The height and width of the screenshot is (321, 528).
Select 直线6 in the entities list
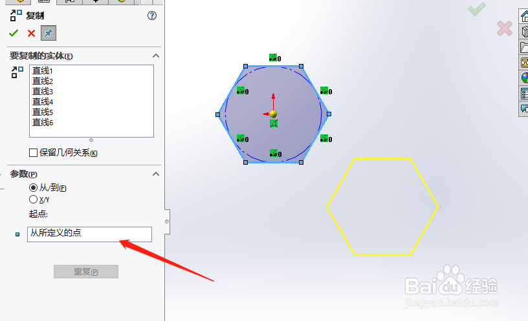(43, 122)
